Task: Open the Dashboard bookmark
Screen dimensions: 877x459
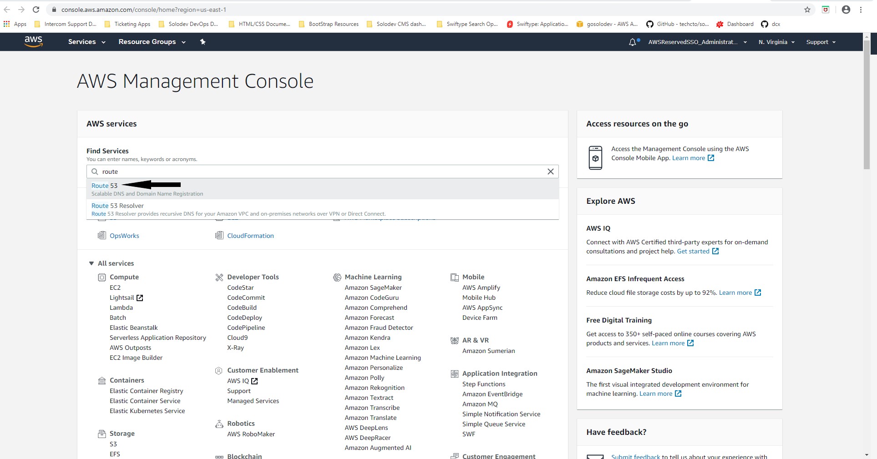Action: (735, 24)
